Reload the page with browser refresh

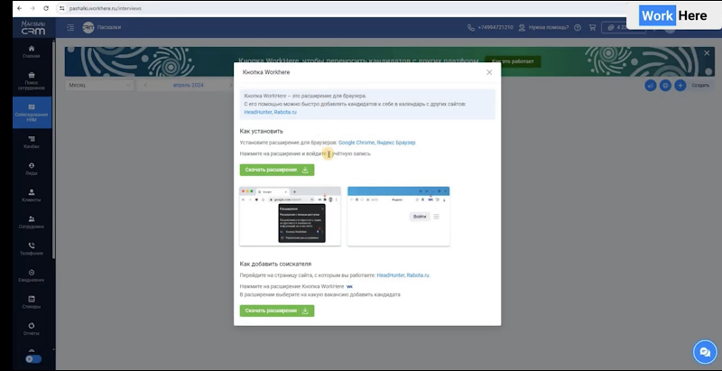click(x=46, y=8)
